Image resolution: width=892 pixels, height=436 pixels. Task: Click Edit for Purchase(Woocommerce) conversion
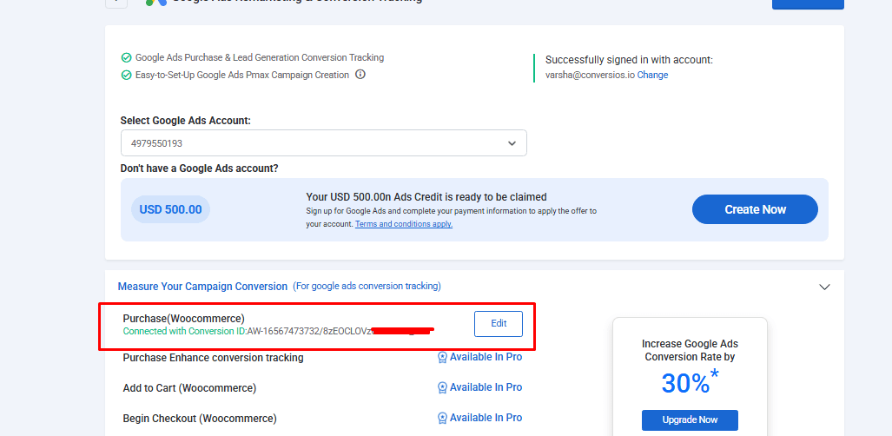pos(499,324)
